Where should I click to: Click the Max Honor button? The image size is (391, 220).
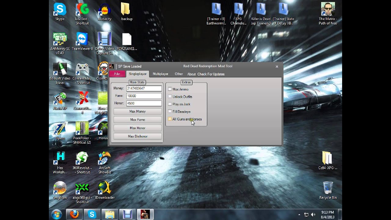(137, 128)
